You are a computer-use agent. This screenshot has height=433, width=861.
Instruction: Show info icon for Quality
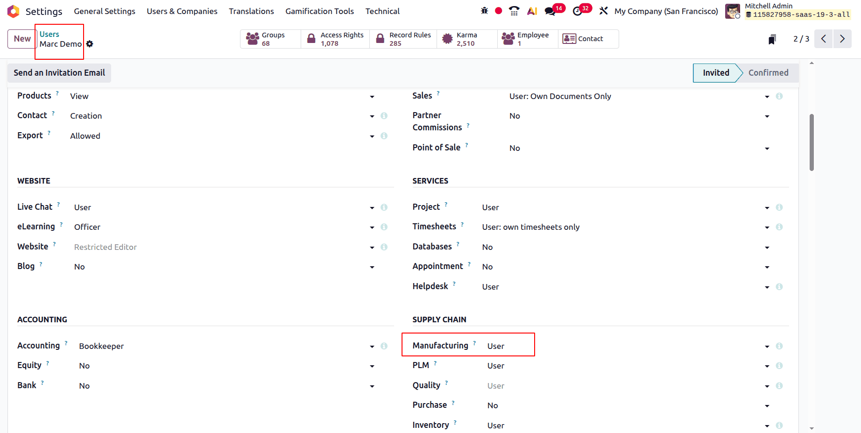pos(779,386)
